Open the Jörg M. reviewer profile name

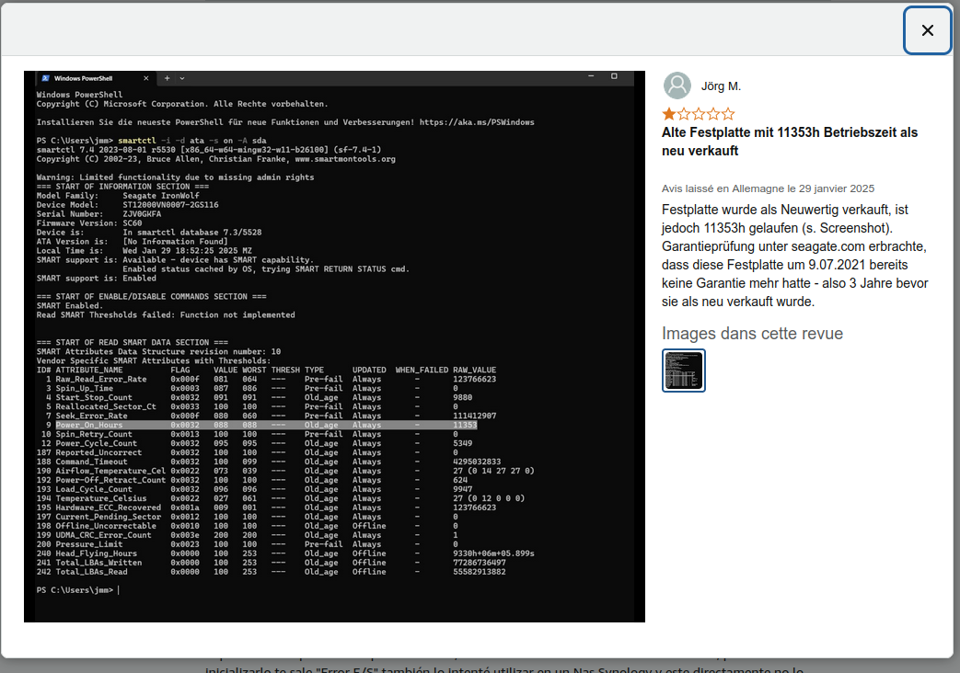click(x=721, y=86)
